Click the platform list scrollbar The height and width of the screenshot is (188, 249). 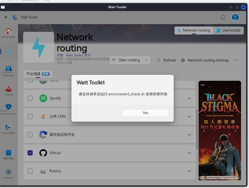[x=197, y=129]
